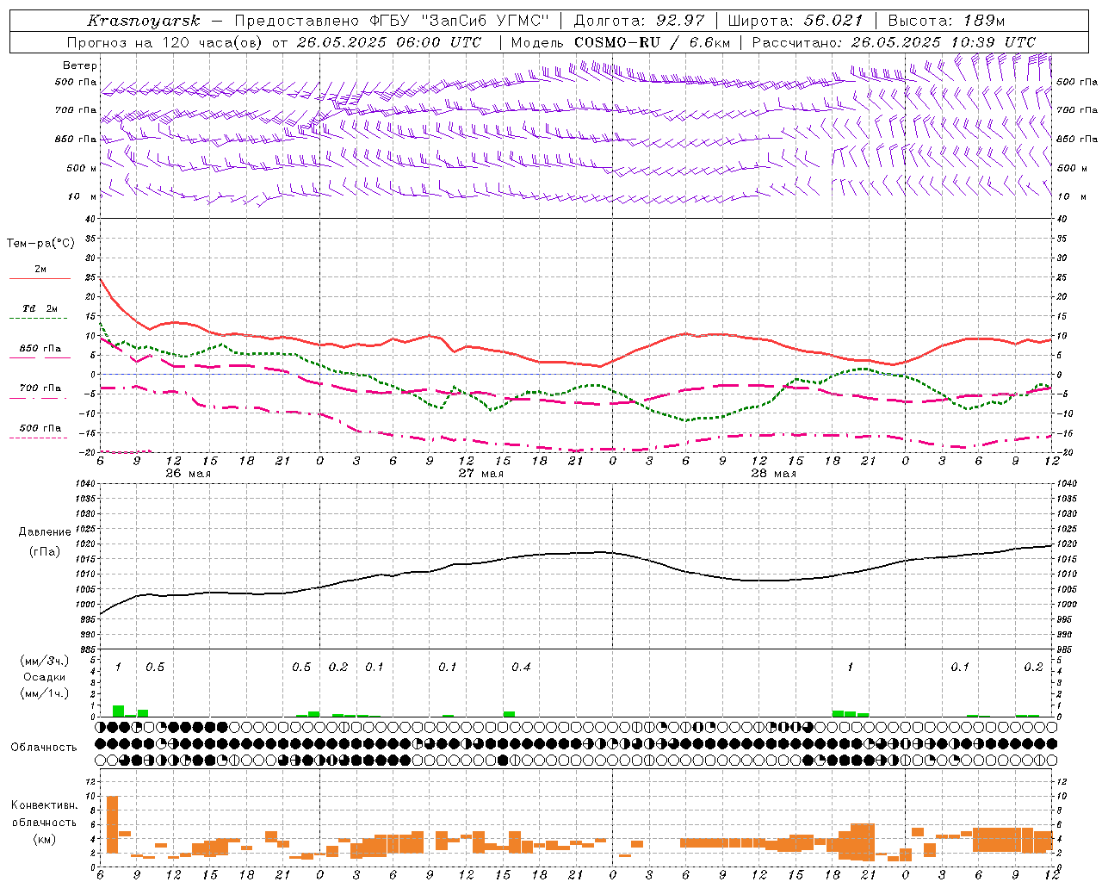Click the '(км)' convective height unit label
The width and height of the screenshot is (1102, 882).
coord(44,839)
